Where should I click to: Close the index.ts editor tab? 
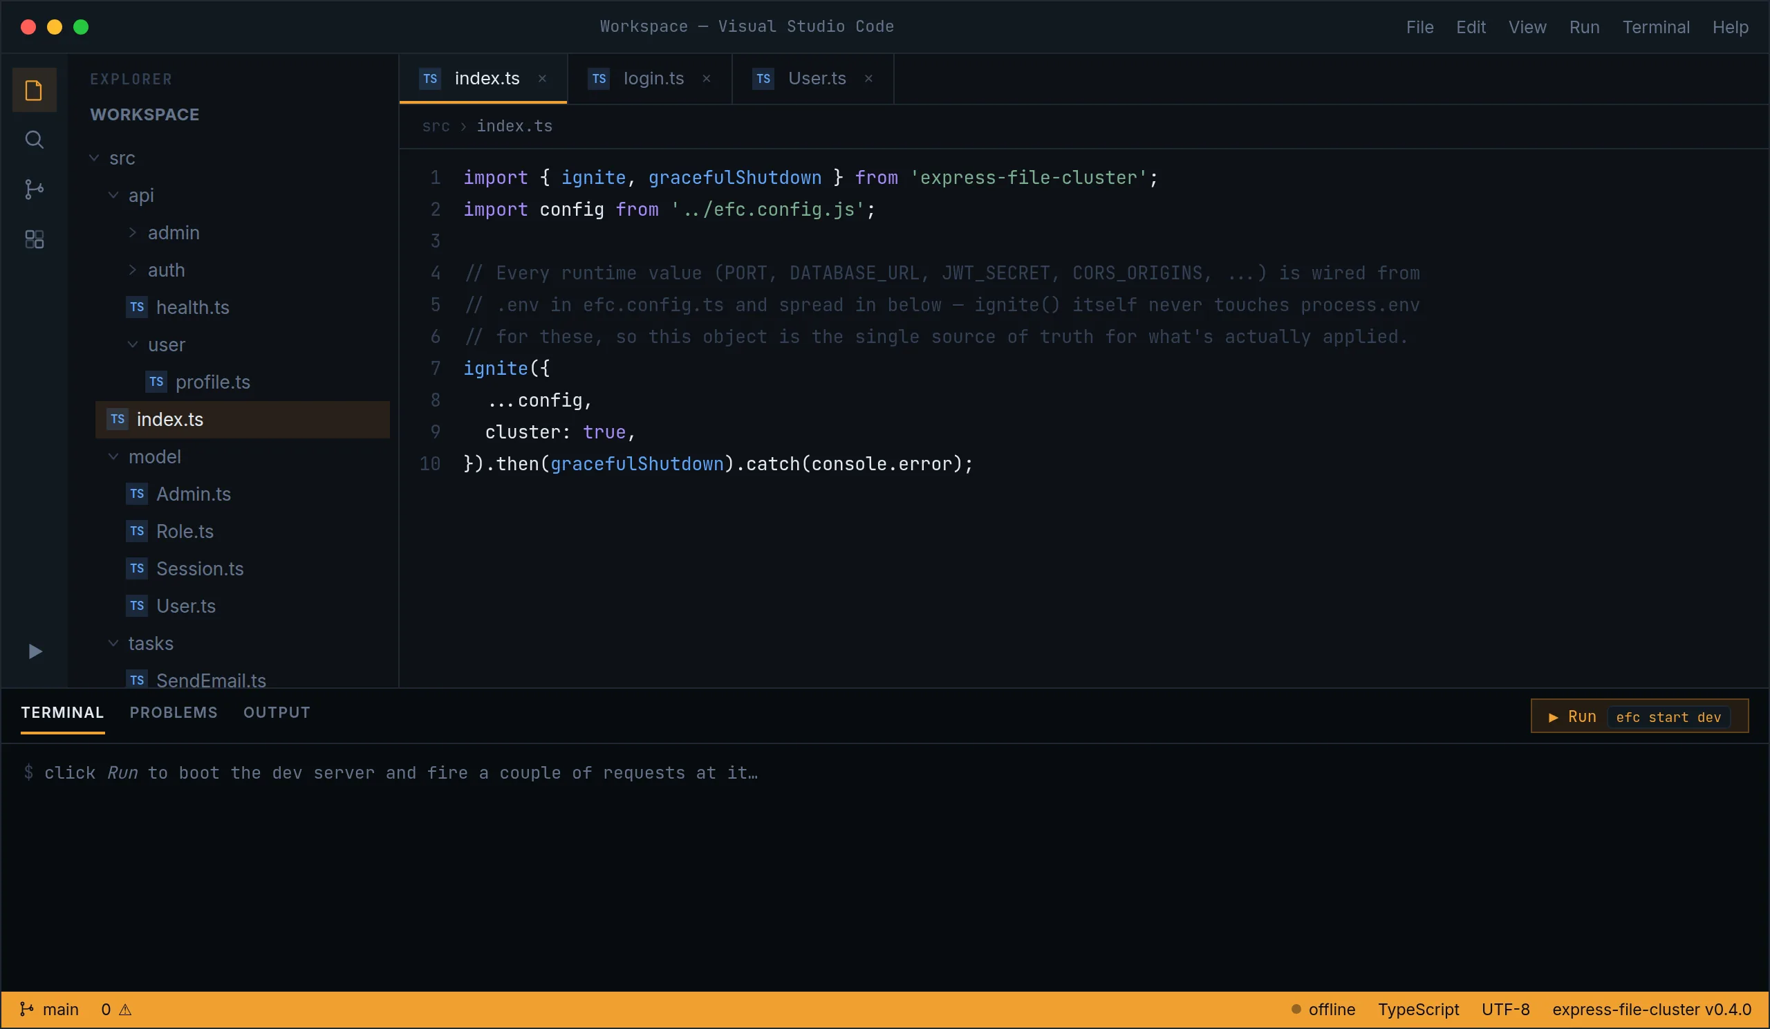pos(542,79)
